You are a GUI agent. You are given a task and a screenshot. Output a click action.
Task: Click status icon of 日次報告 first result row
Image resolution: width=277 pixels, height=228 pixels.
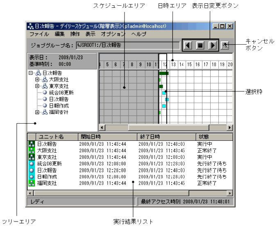point(32,144)
